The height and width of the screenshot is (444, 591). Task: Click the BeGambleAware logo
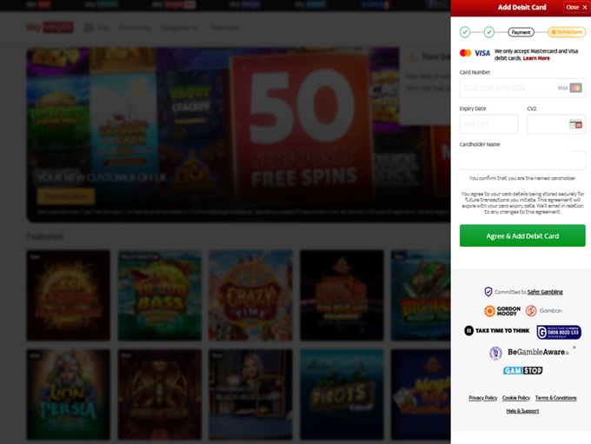(x=529, y=353)
